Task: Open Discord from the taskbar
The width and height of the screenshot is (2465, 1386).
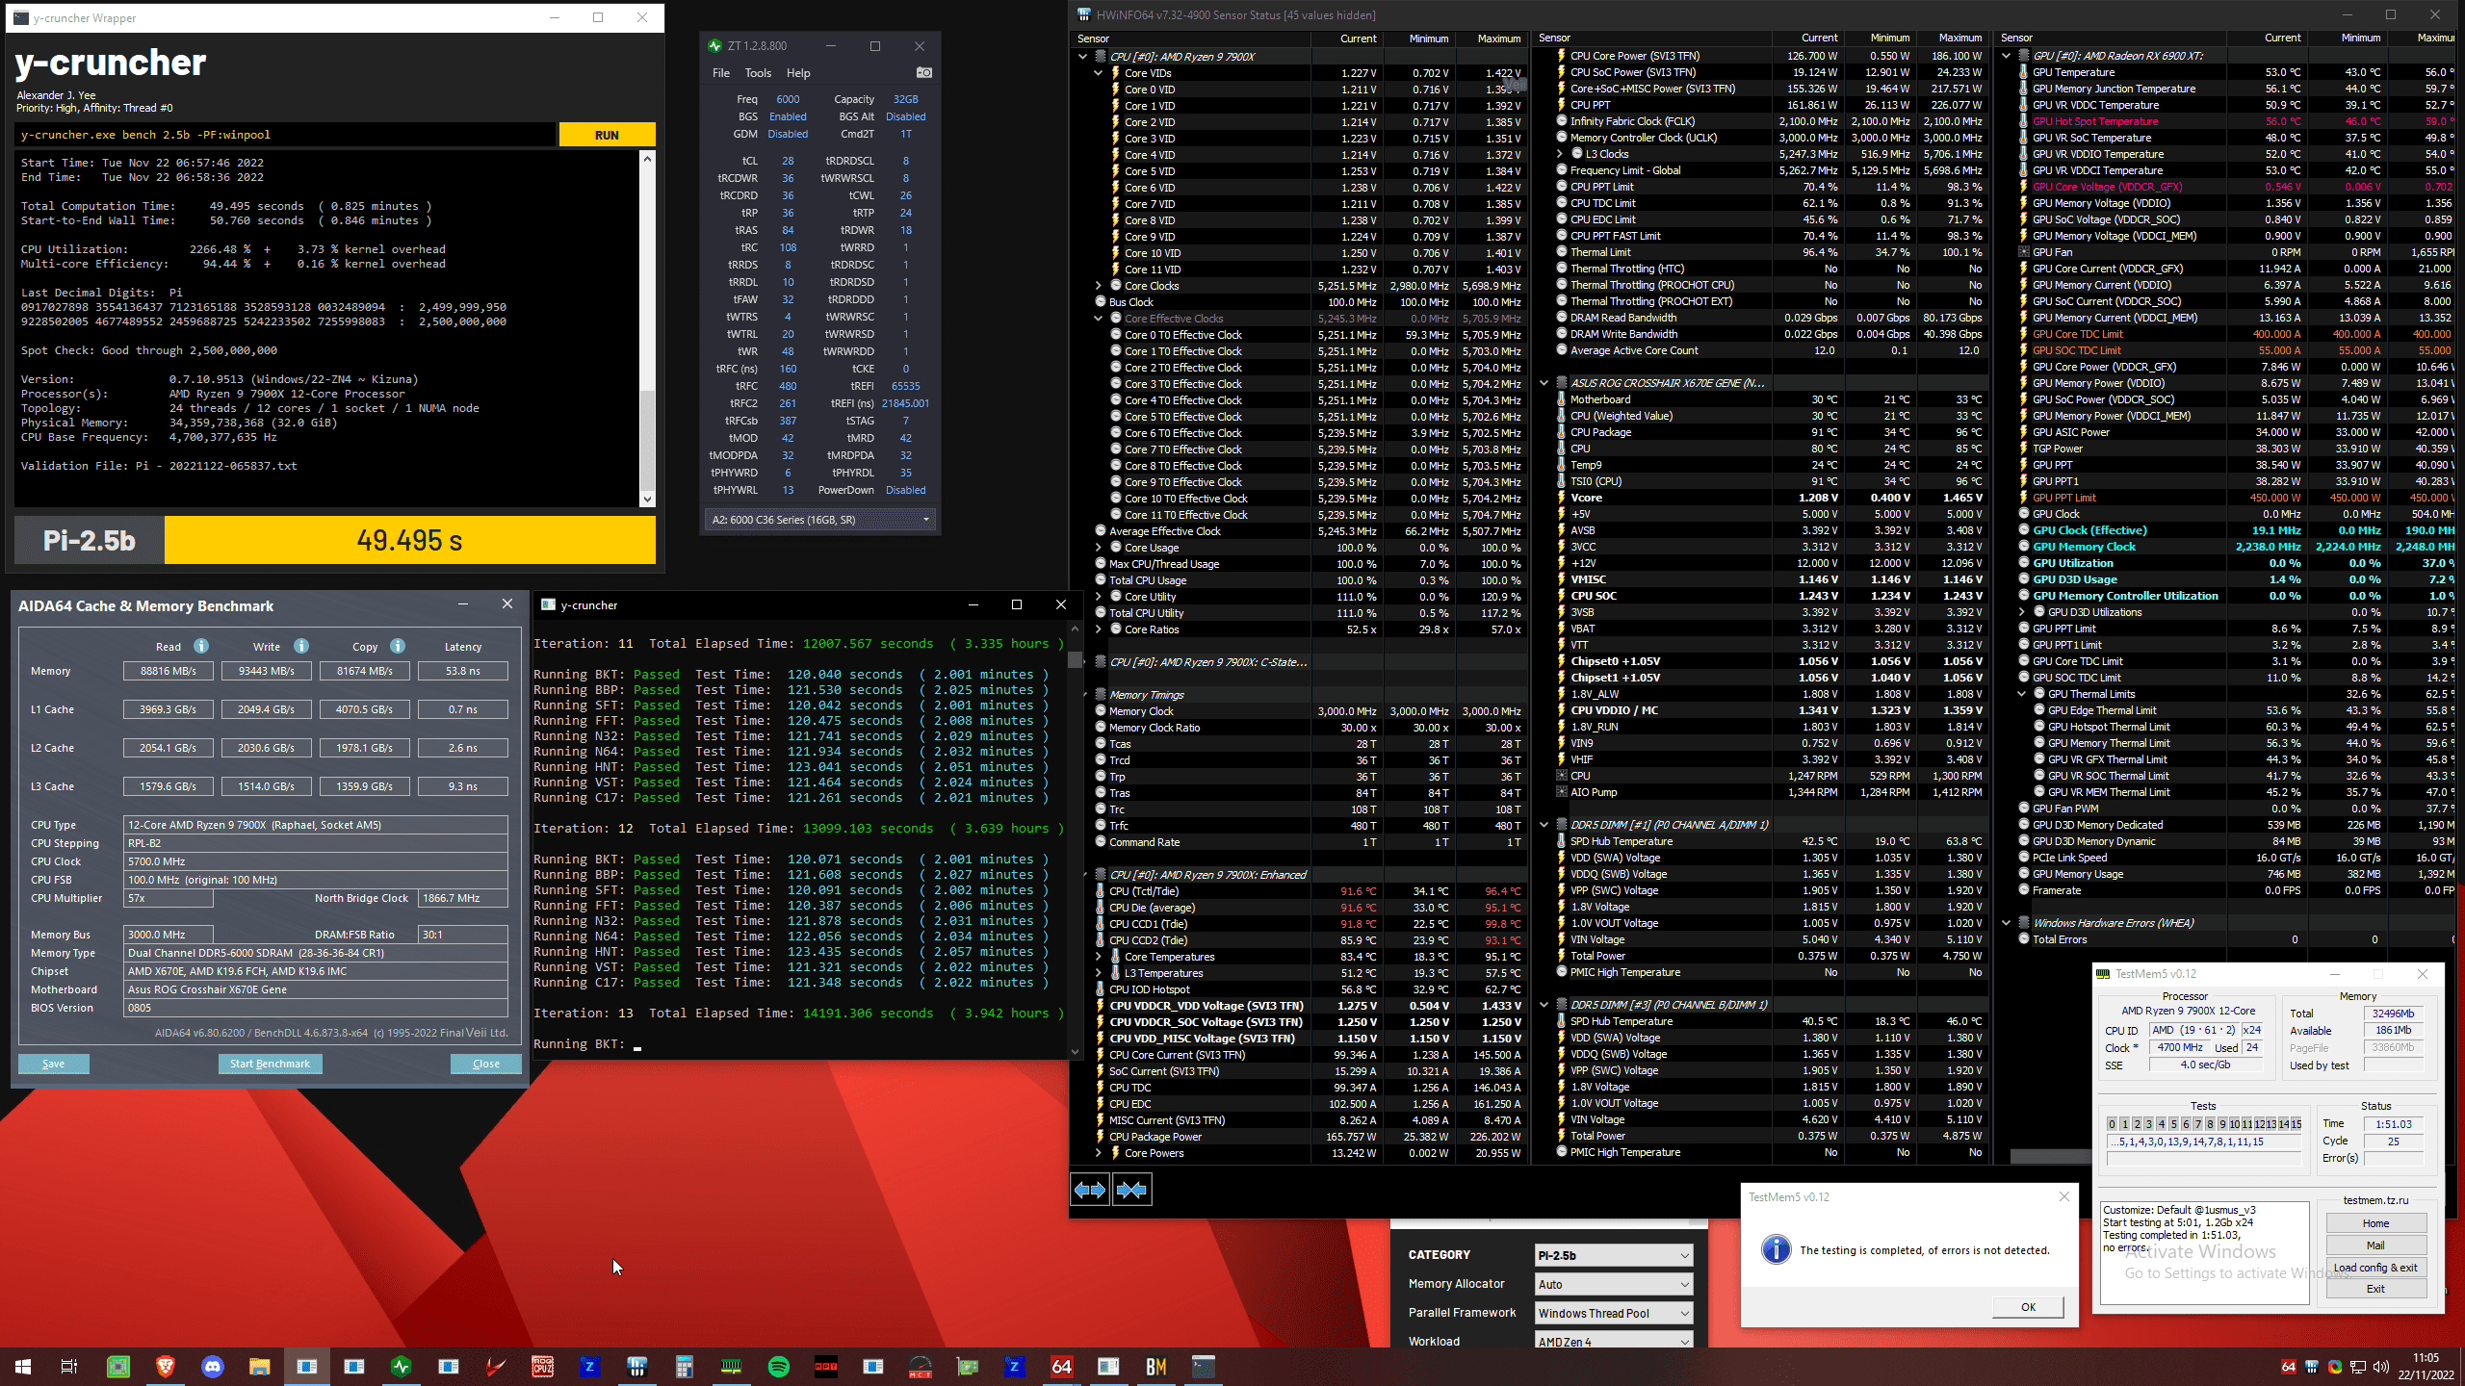Action: point(213,1367)
